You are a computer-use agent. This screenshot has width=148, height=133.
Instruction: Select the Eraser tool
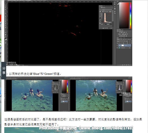click(6, 20)
